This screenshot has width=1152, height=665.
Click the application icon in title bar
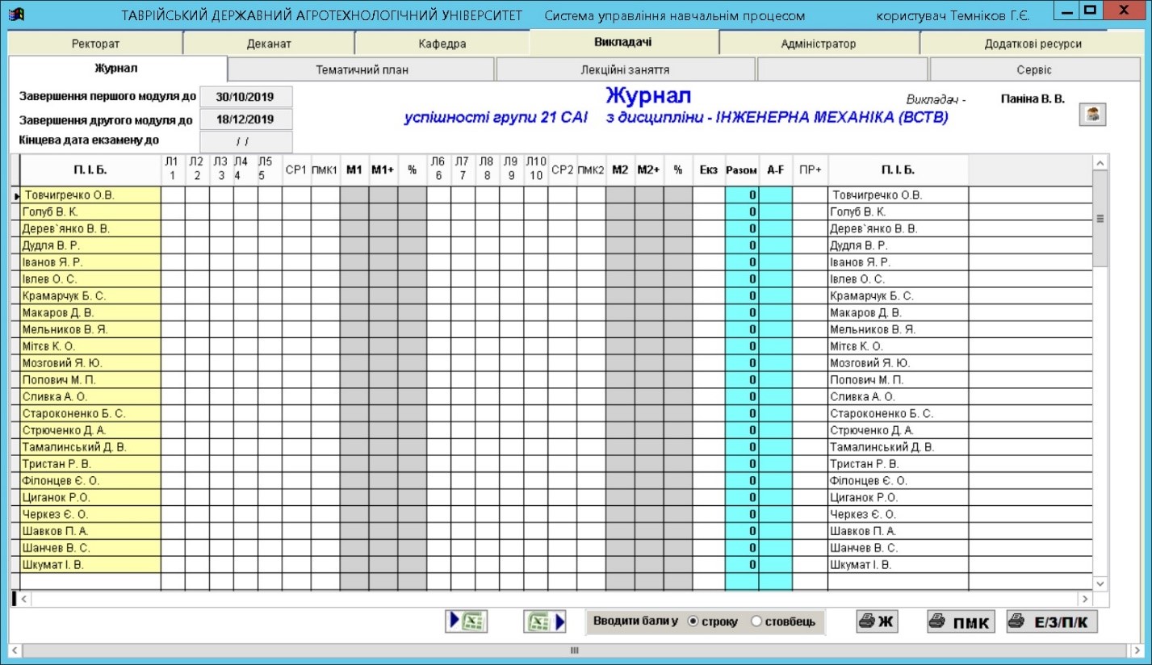tap(15, 15)
